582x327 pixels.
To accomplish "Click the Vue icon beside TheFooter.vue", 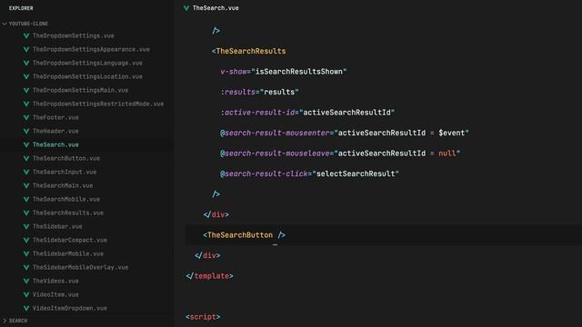I will [26, 117].
